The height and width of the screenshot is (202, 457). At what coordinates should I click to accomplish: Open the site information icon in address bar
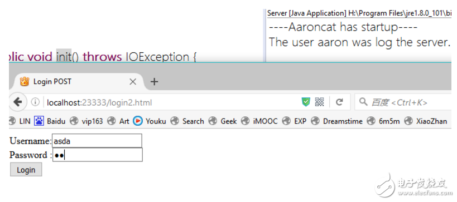click(x=35, y=102)
